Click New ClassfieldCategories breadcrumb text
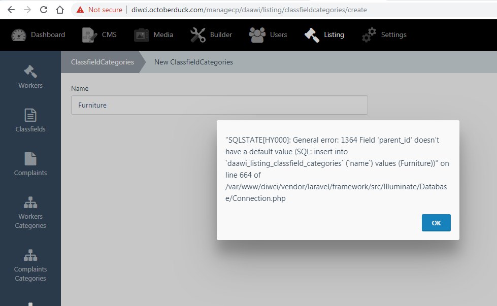The width and height of the screenshot is (497, 306). [193, 62]
